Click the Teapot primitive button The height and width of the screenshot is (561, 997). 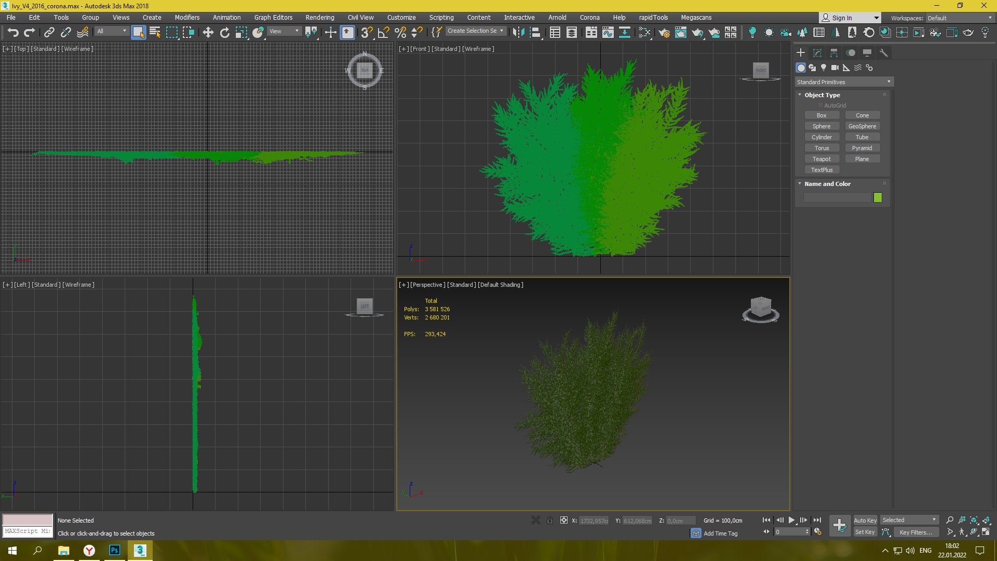pyautogui.click(x=821, y=159)
